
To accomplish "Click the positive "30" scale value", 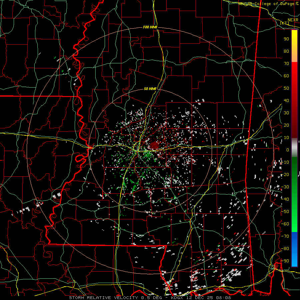I will [286, 113].
